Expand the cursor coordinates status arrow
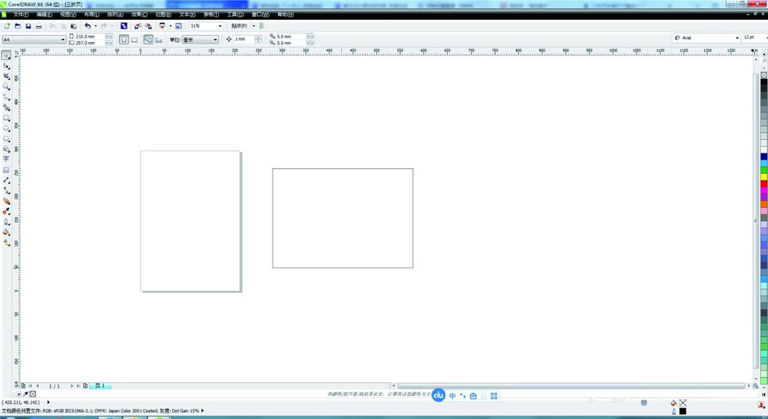 [48, 402]
